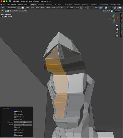Click the red X axis on navigation gizmo
This screenshot has width=123, height=138.
click(x=117, y=18)
